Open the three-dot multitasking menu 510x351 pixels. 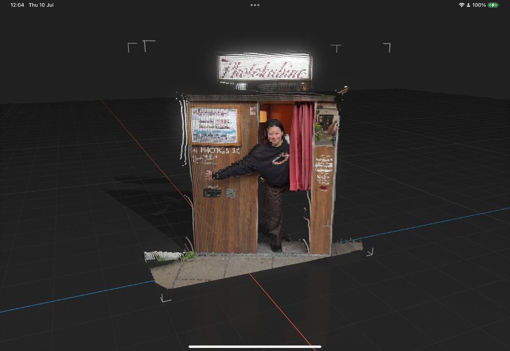click(x=255, y=5)
